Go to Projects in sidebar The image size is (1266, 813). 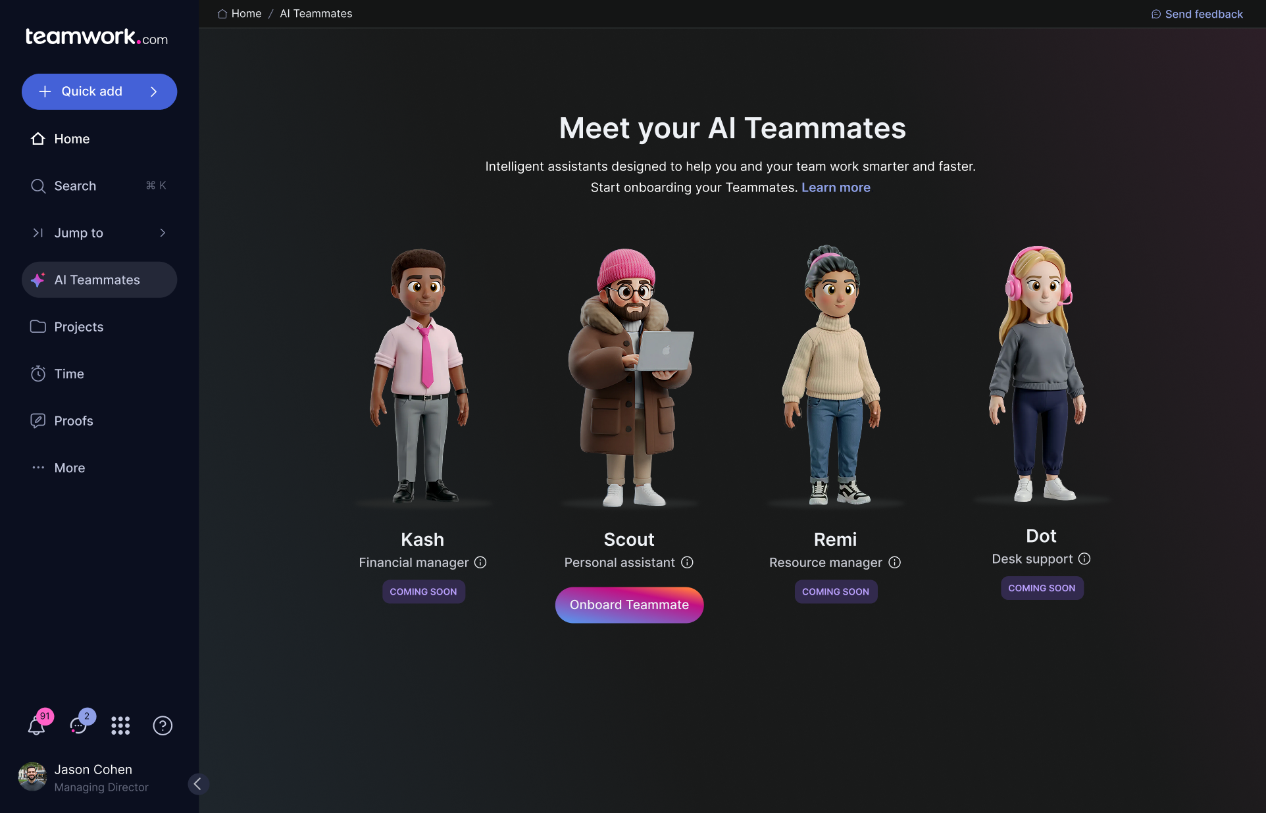pos(78,327)
